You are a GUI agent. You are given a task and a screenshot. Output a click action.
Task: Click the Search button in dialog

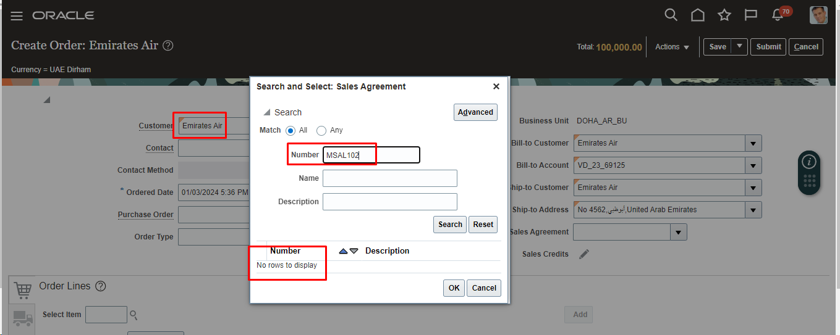click(450, 225)
